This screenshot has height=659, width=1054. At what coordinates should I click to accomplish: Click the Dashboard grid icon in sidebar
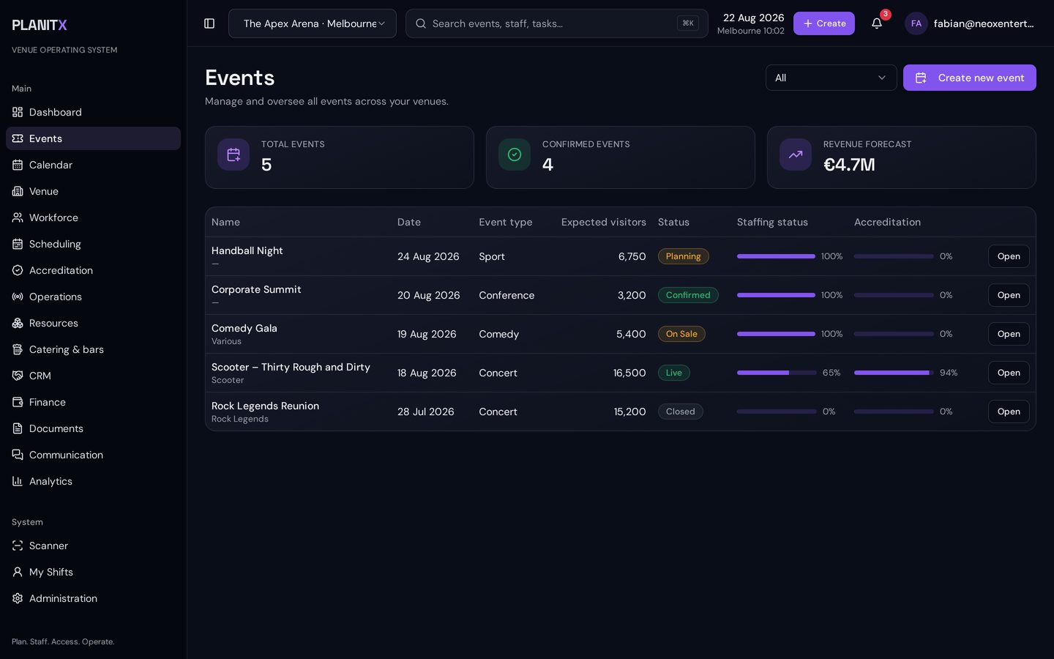pyautogui.click(x=18, y=112)
